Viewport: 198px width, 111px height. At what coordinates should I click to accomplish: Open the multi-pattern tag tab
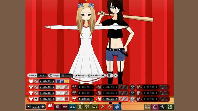(110, 107)
